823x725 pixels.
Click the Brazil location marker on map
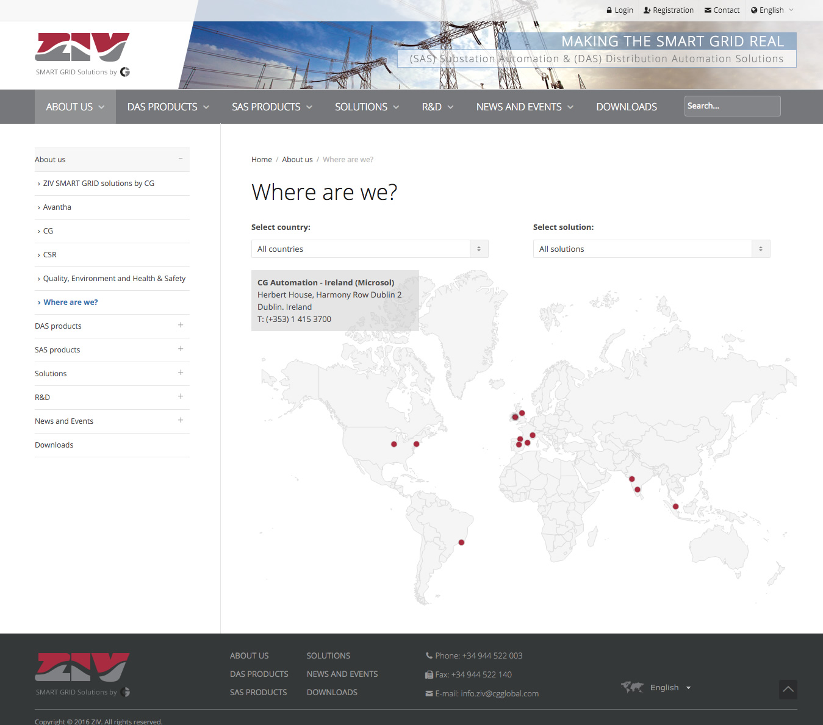point(461,543)
